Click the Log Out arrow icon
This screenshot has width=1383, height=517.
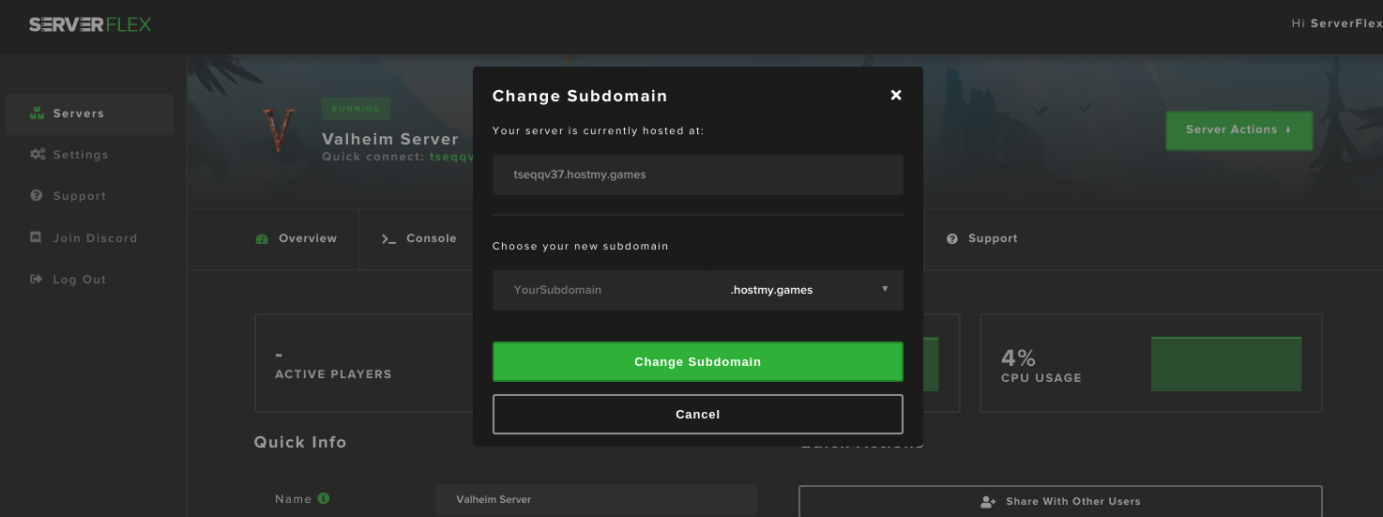[37, 280]
